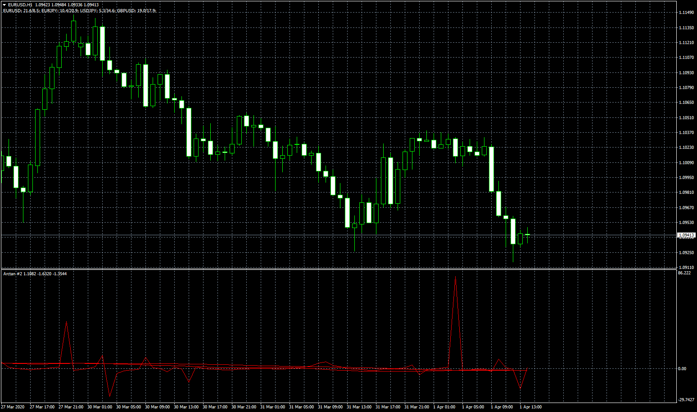Select the EURUSD/EURJPY/USDJPY/GBPUSD spread readout line
This screenshot has height=412, width=697.
[x=80, y=10]
